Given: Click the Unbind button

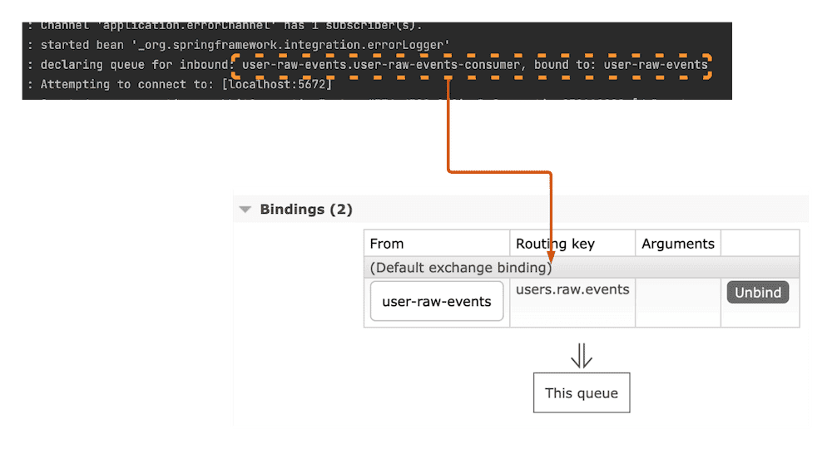Looking at the screenshot, I should [x=758, y=293].
